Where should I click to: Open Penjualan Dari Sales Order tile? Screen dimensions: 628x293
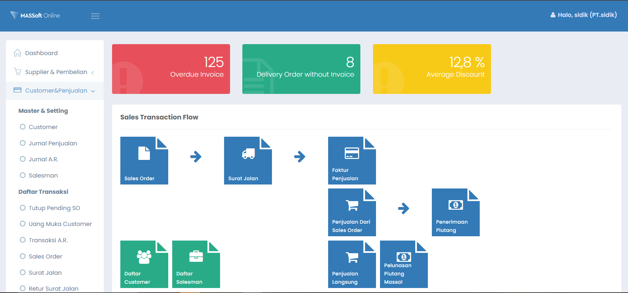[x=352, y=212]
